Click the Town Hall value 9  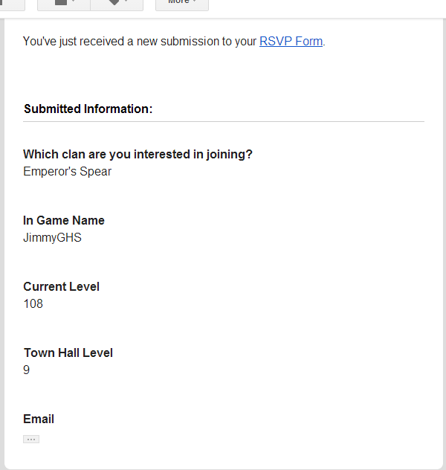[x=27, y=370]
